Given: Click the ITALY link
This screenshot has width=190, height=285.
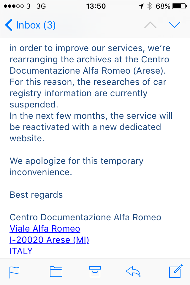Looking at the screenshot, I should [x=21, y=251].
